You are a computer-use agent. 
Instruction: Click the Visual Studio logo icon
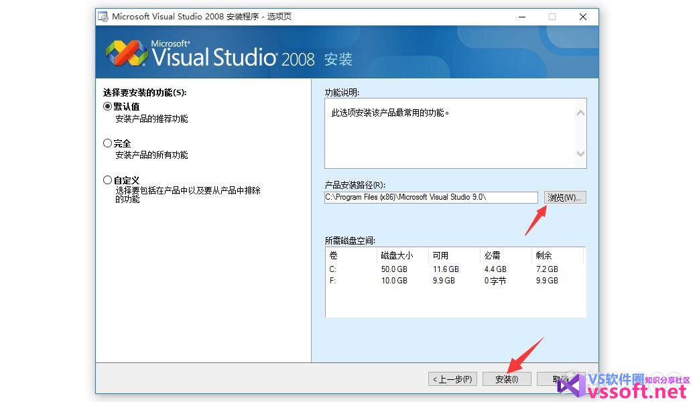pos(127,54)
